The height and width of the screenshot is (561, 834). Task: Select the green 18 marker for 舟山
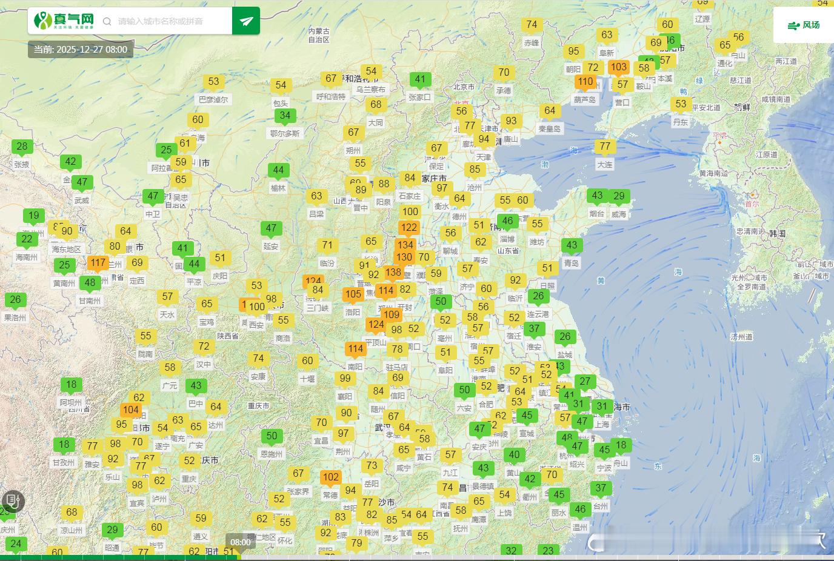621,446
